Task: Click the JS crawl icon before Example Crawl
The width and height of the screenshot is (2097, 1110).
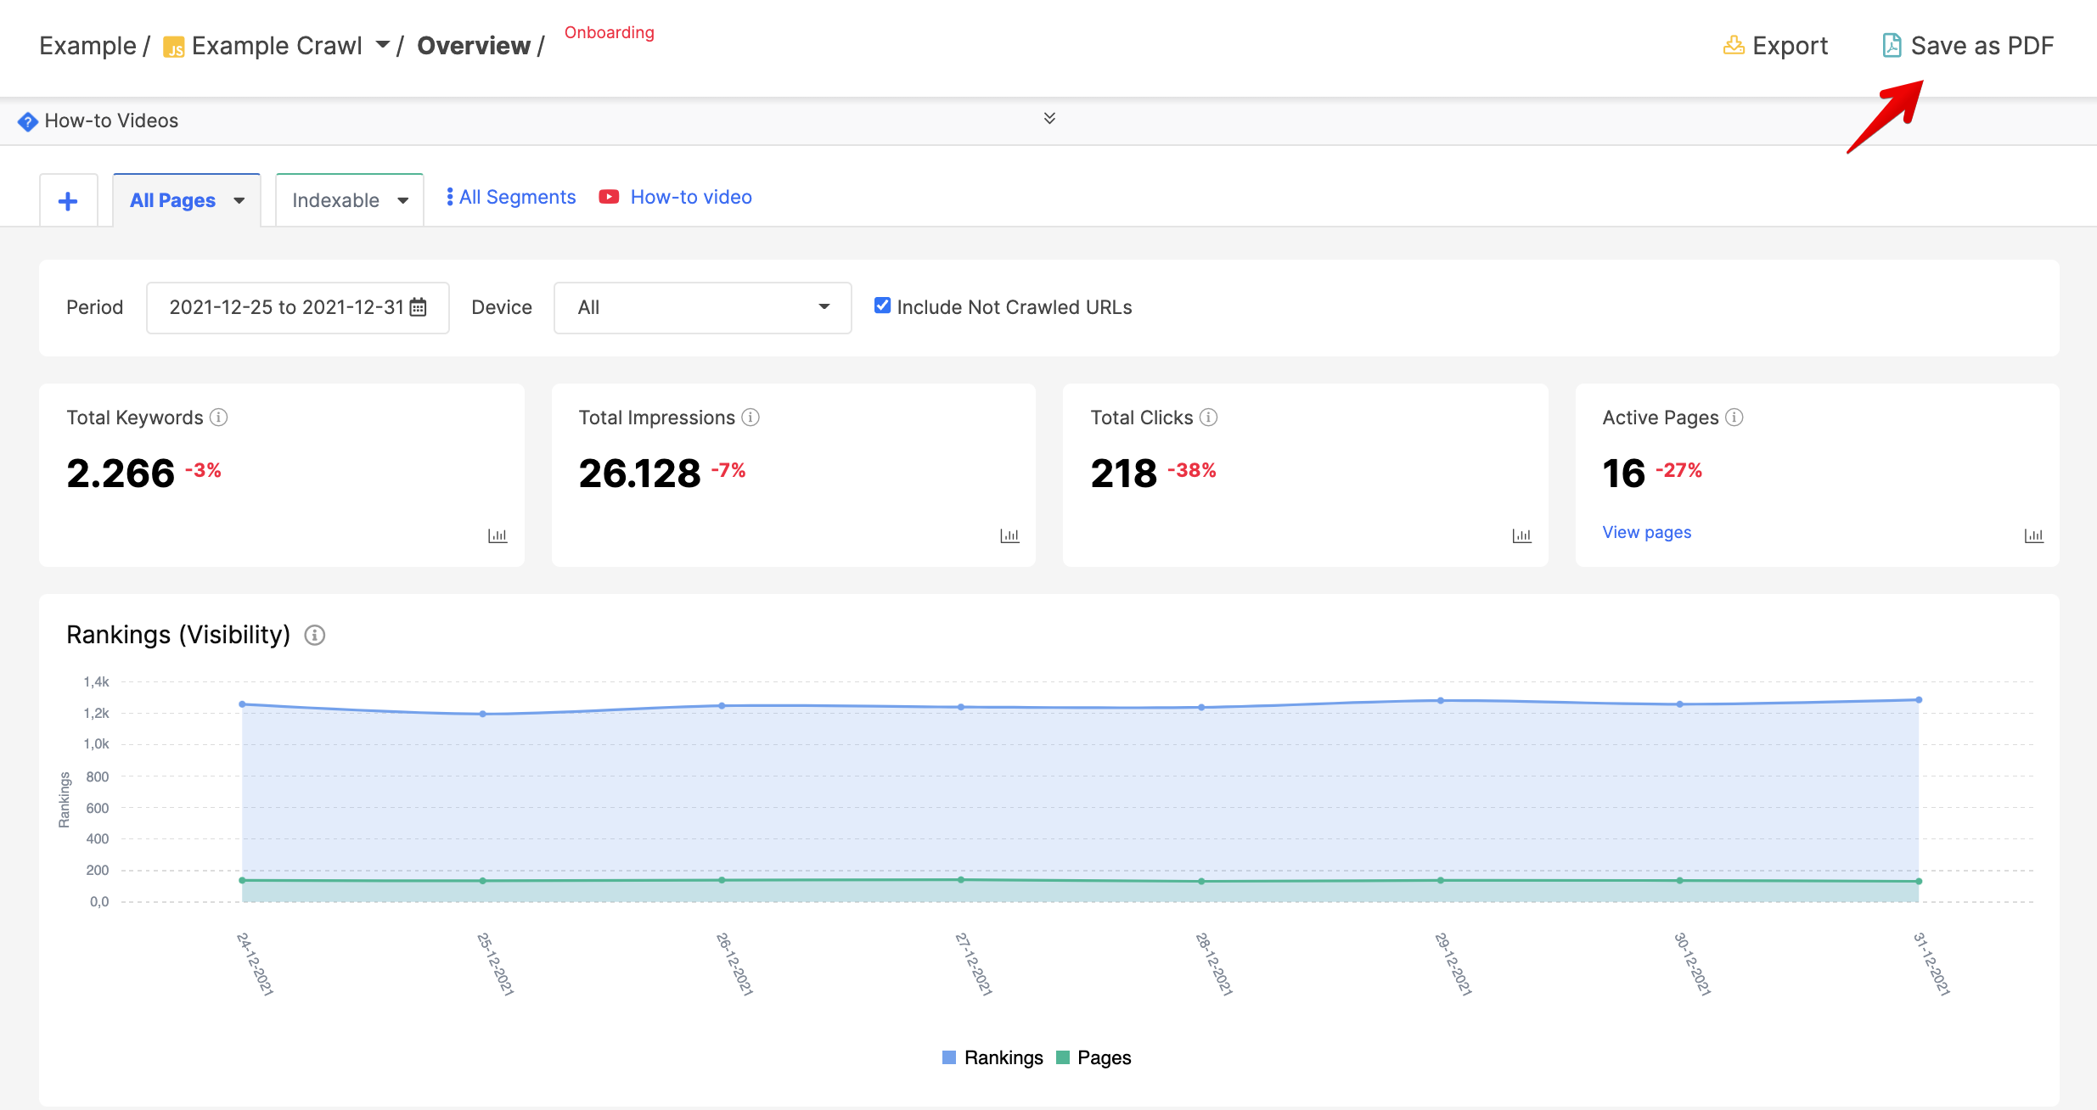Action: pyautogui.click(x=173, y=47)
